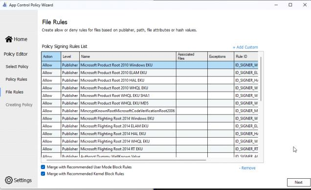Go to the File Rules step
The width and height of the screenshot is (311, 190).
(14, 92)
